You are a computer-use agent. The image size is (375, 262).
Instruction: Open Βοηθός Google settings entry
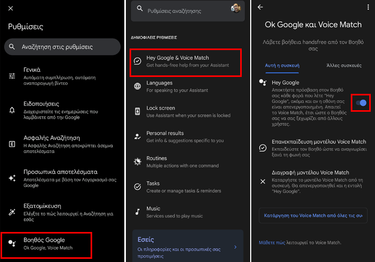coord(46,245)
